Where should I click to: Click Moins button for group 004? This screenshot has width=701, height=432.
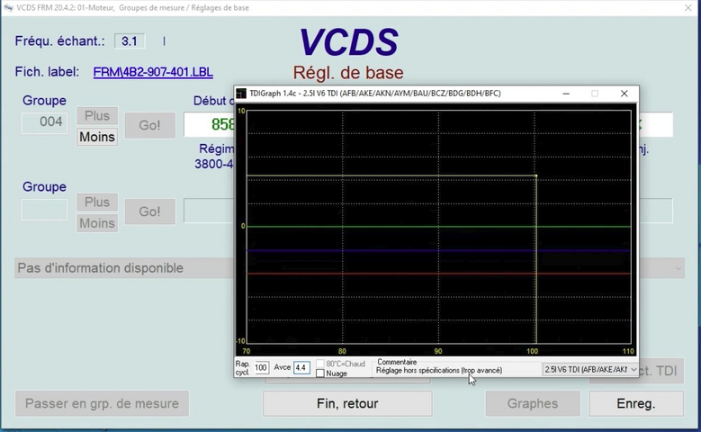coord(97,137)
